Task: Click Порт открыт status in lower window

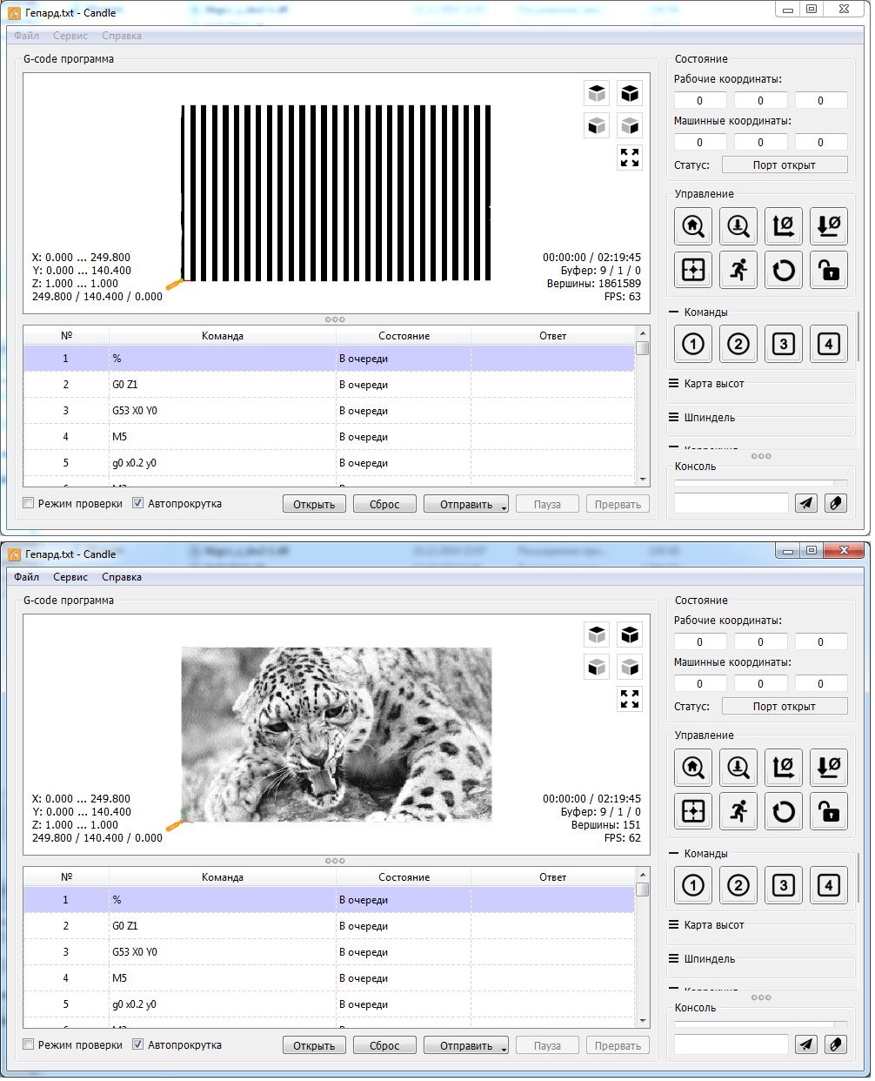Action: (785, 706)
